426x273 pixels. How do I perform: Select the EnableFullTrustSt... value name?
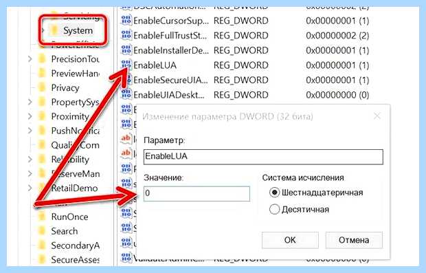(170, 36)
